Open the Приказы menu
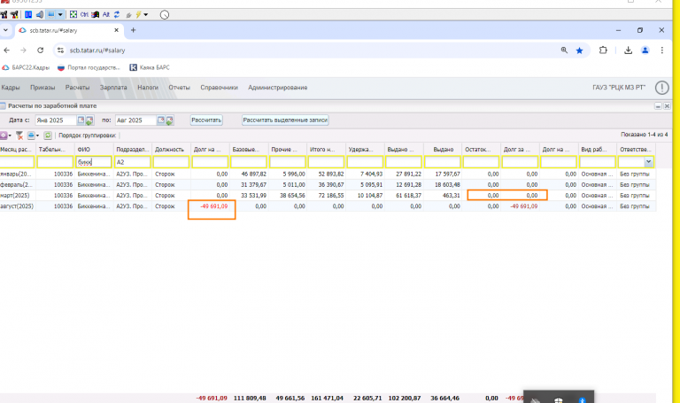Image resolution: width=680 pixels, height=403 pixels. tap(42, 88)
